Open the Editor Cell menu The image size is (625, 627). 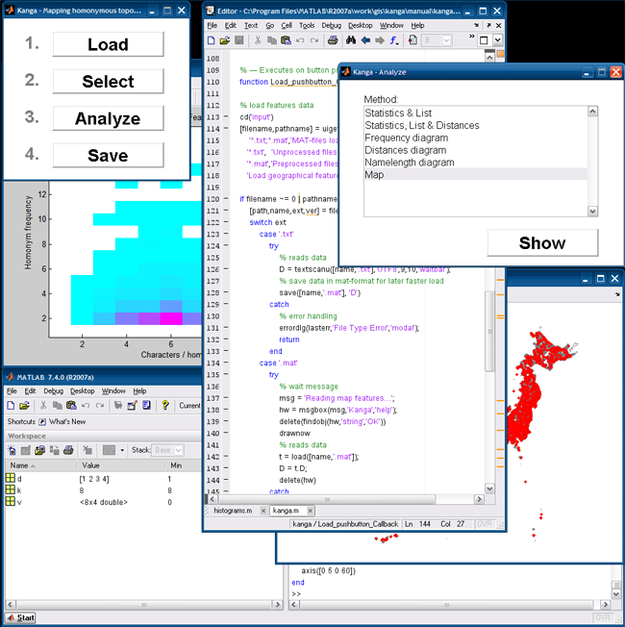pos(287,26)
